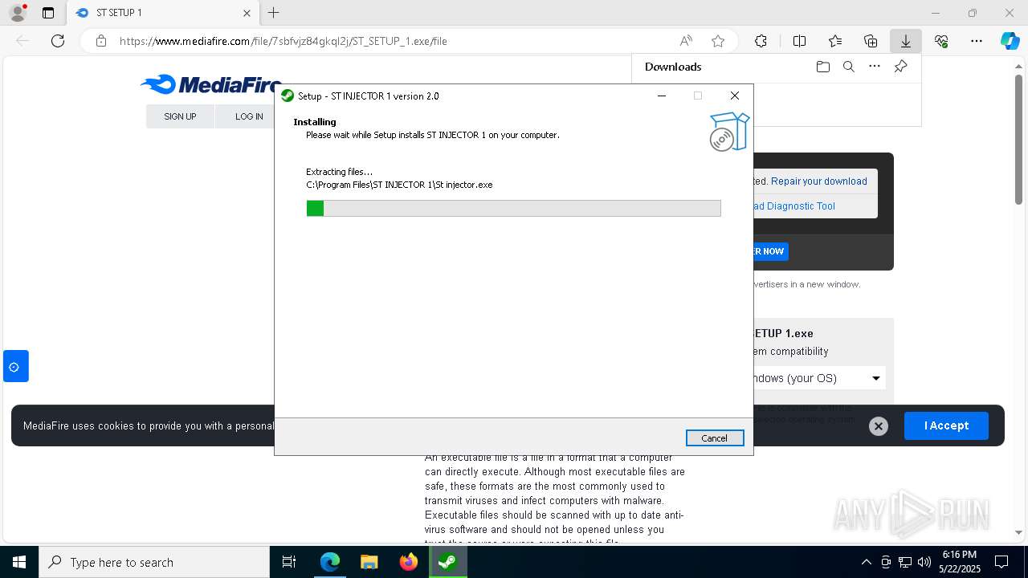
Task: Open the notification center icon
Action: 1001,562
